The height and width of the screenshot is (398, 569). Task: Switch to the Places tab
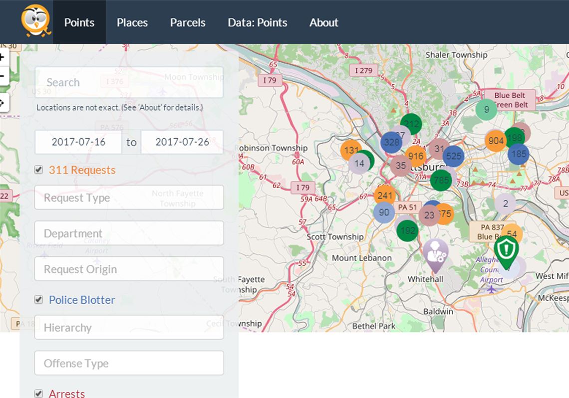click(132, 22)
